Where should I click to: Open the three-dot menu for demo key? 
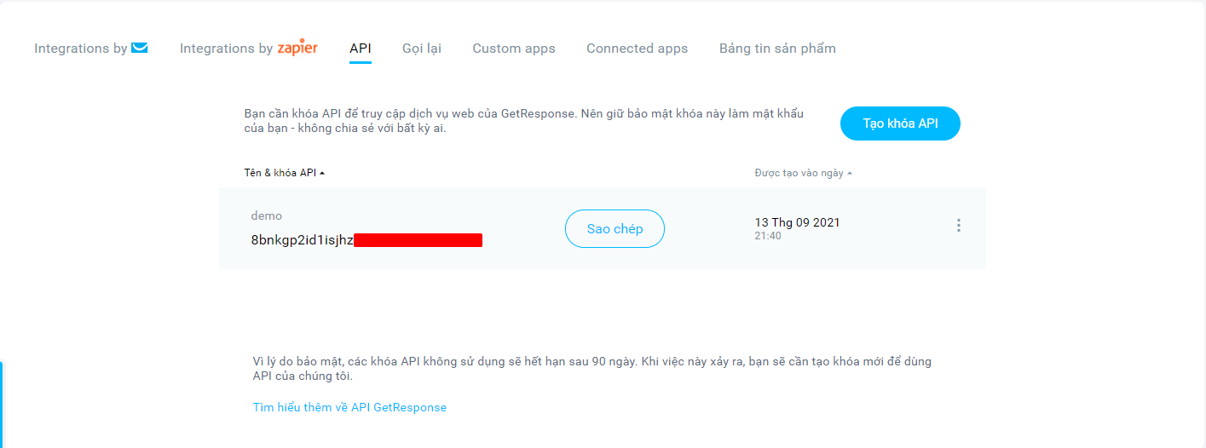pos(958,226)
